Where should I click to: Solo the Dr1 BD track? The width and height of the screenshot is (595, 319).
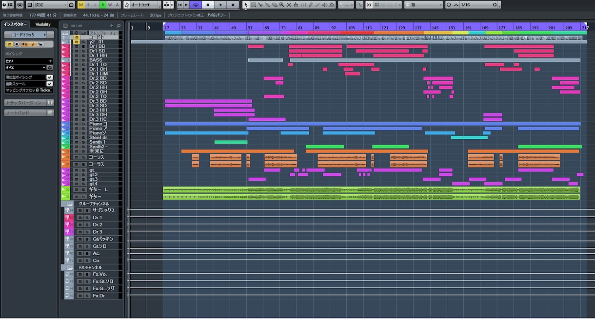[x=83, y=46]
